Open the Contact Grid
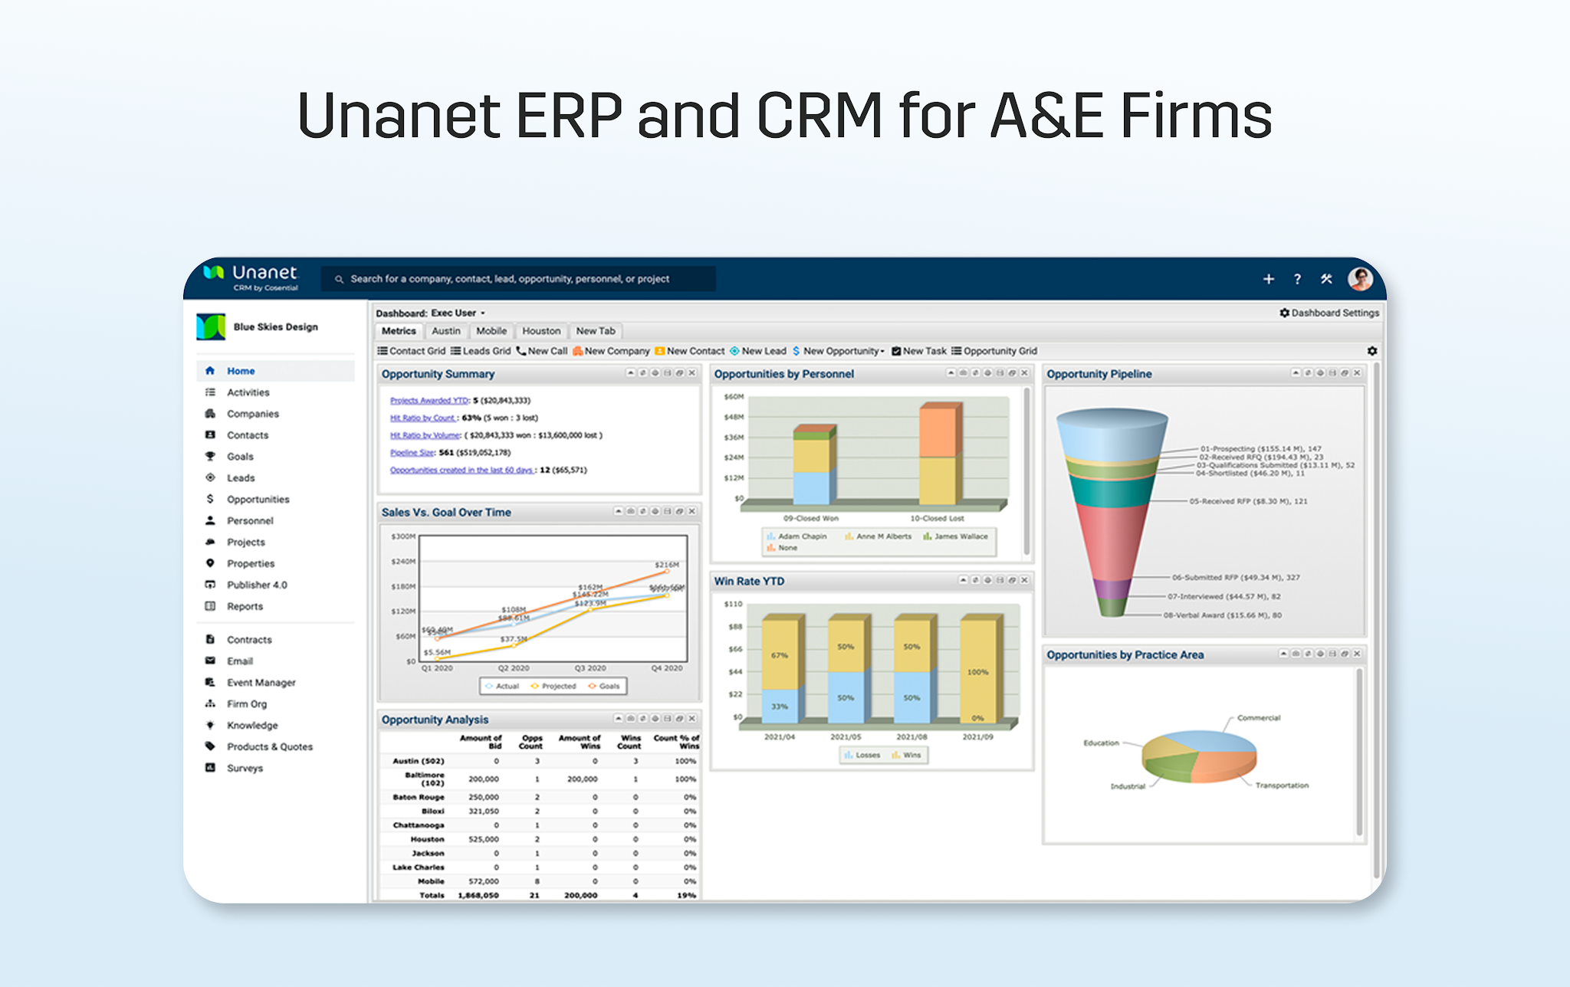The height and width of the screenshot is (987, 1570). pyautogui.click(x=411, y=351)
